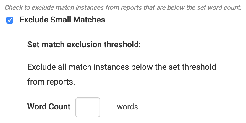Click the italic hint text at top
The width and height of the screenshot is (246, 123).
(x=123, y=7)
